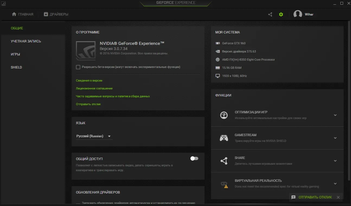
Task: Click the Сведения о версии link
Action: coord(89,80)
